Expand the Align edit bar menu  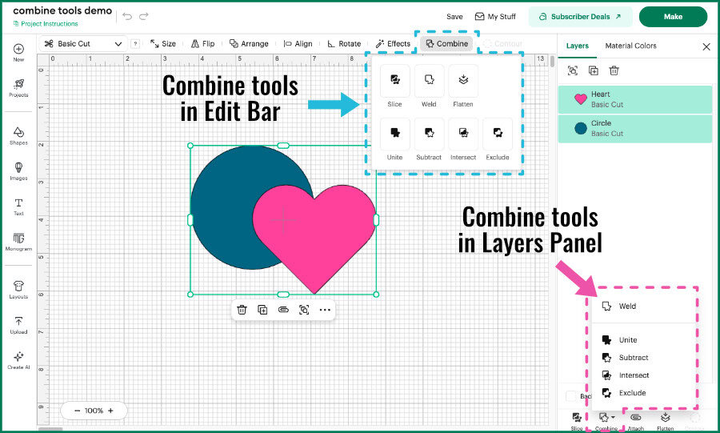click(x=298, y=44)
